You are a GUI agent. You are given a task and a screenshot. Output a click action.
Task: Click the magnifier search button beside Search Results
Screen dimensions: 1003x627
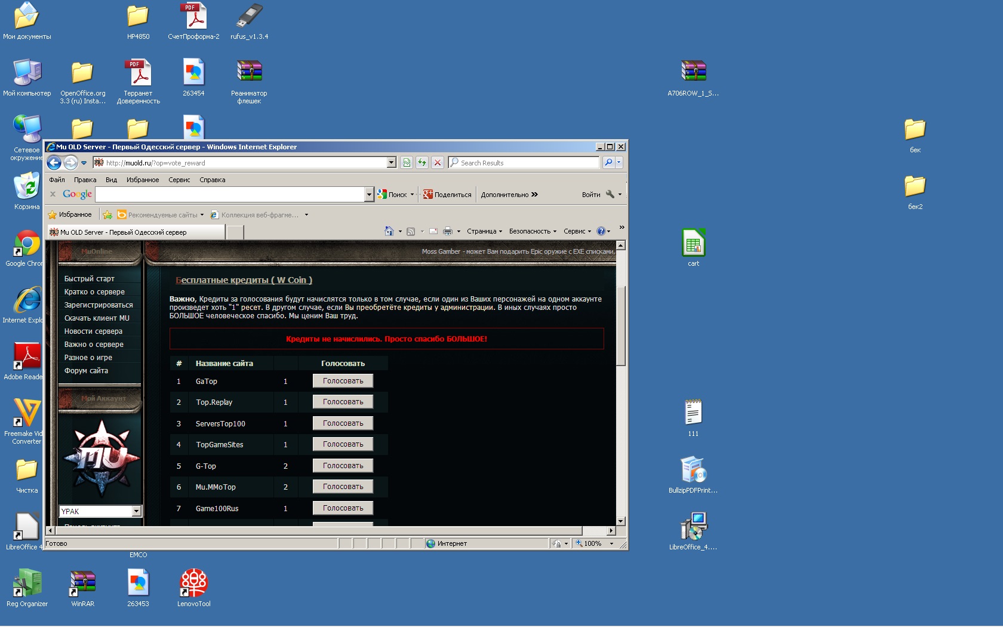tap(608, 162)
